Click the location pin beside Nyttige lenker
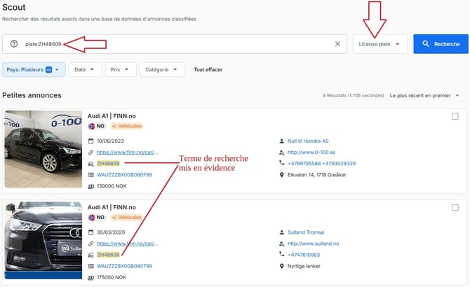 (282, 266)
